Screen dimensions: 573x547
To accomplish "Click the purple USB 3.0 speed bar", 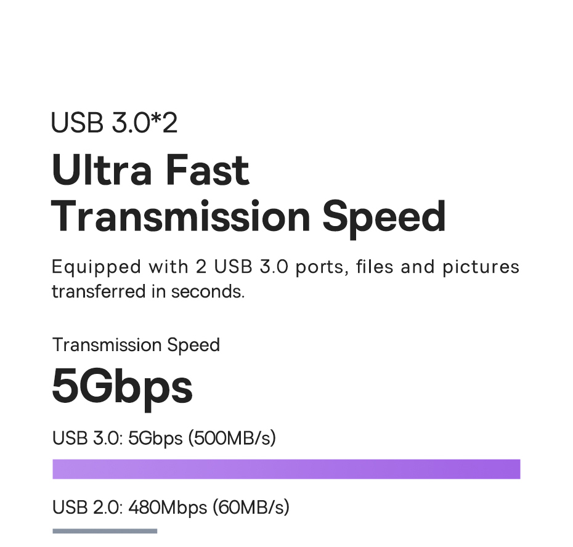I will (x=286, y=469).
